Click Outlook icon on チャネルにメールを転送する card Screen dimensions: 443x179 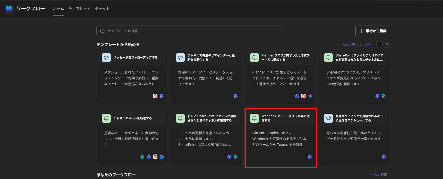pos(162,157)
